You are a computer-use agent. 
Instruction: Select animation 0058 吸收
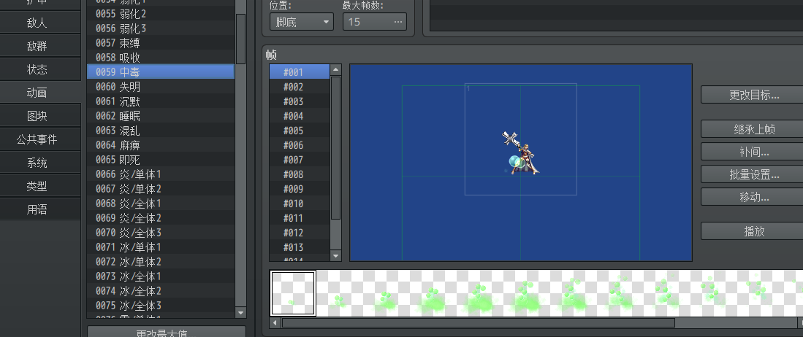point(161,58)
